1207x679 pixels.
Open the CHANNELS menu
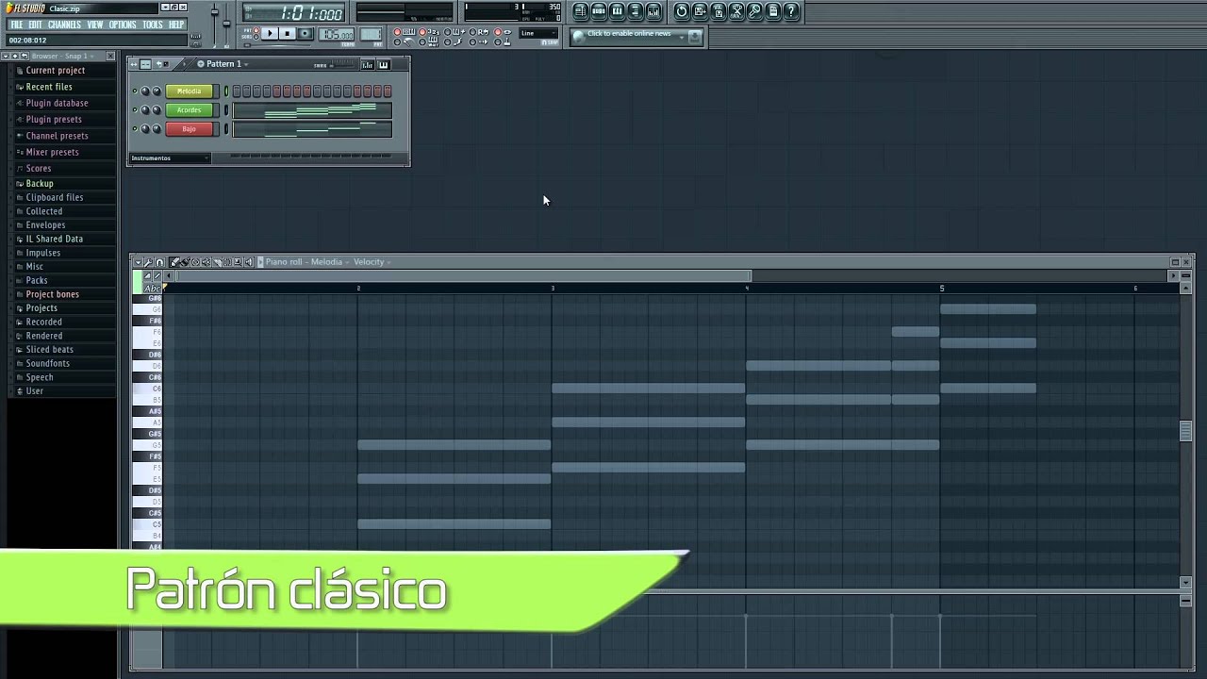point(64,25)
